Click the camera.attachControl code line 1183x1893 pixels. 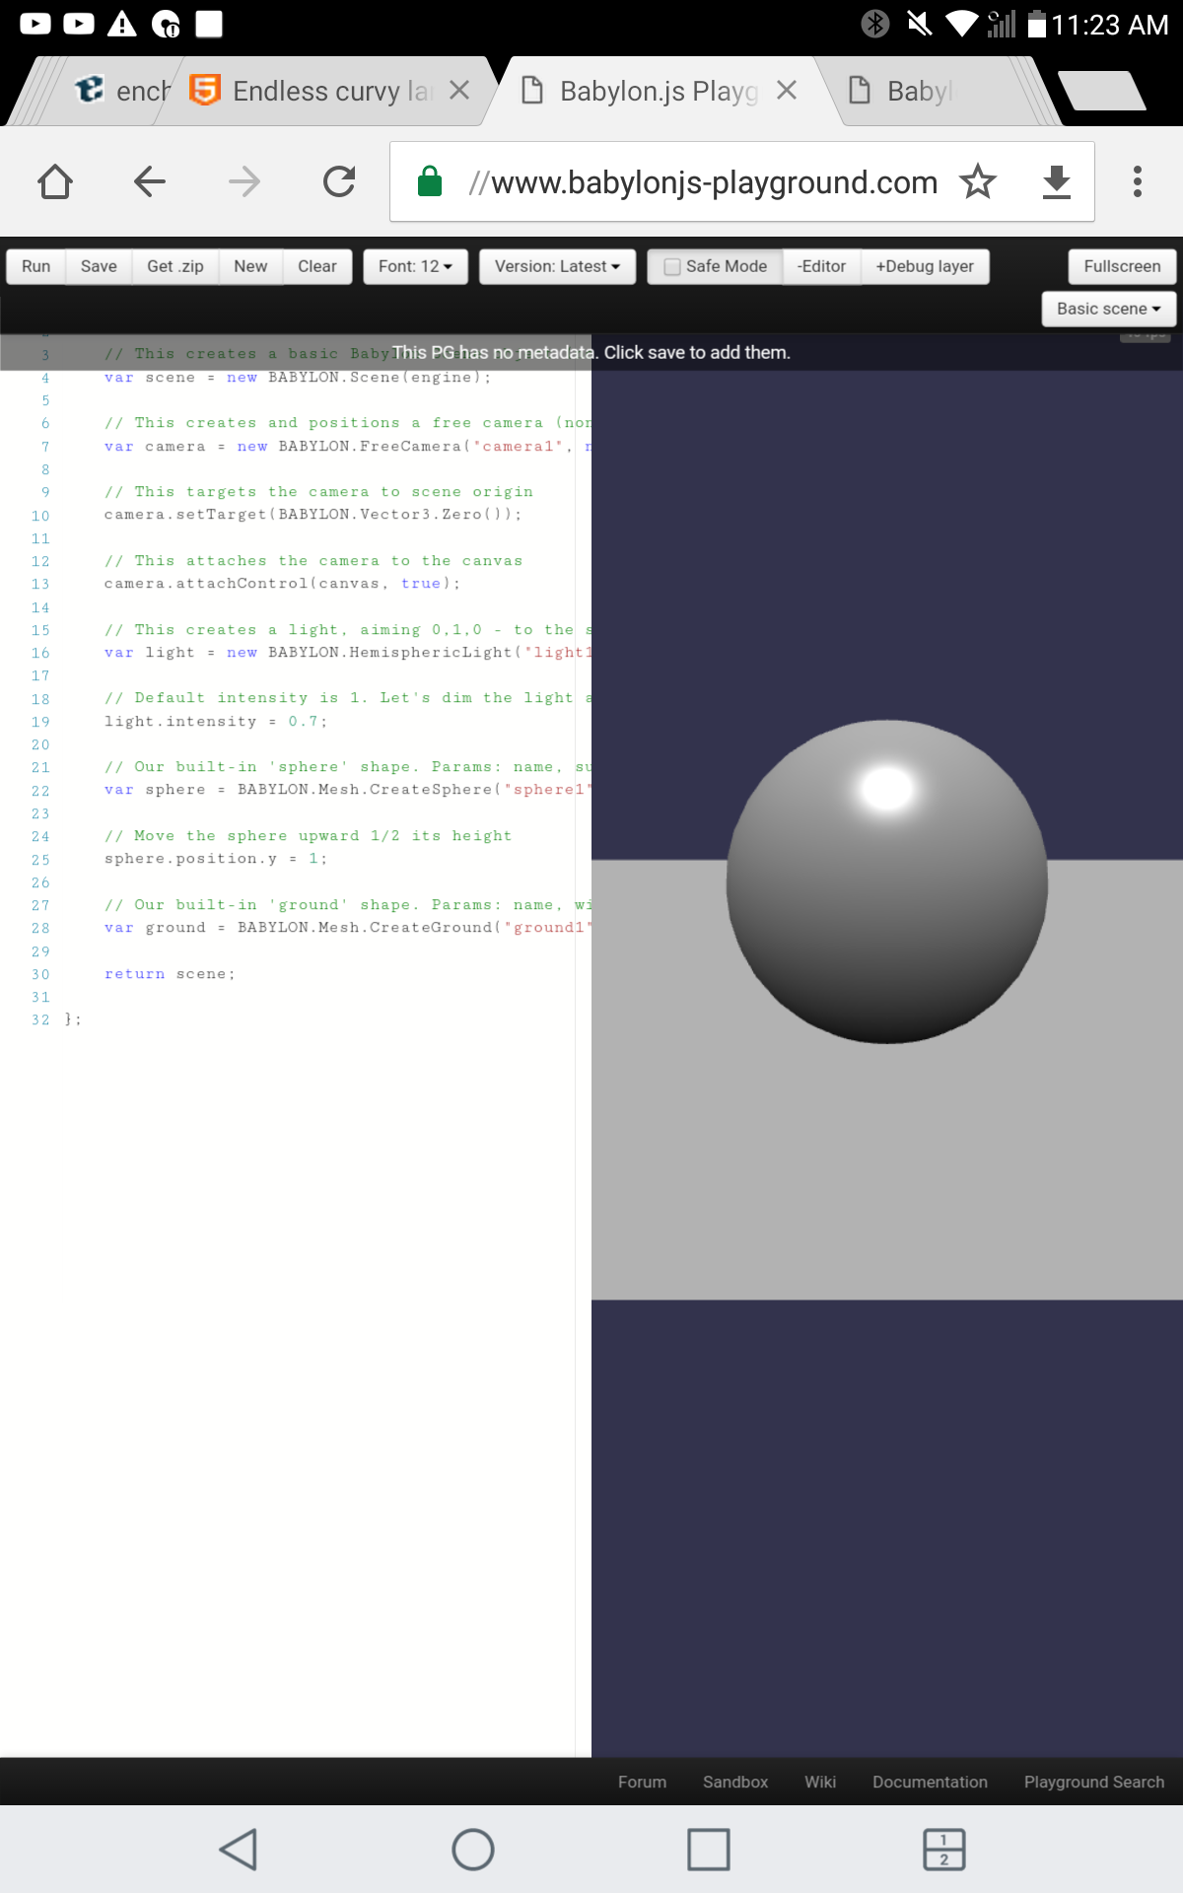[282, 584]
